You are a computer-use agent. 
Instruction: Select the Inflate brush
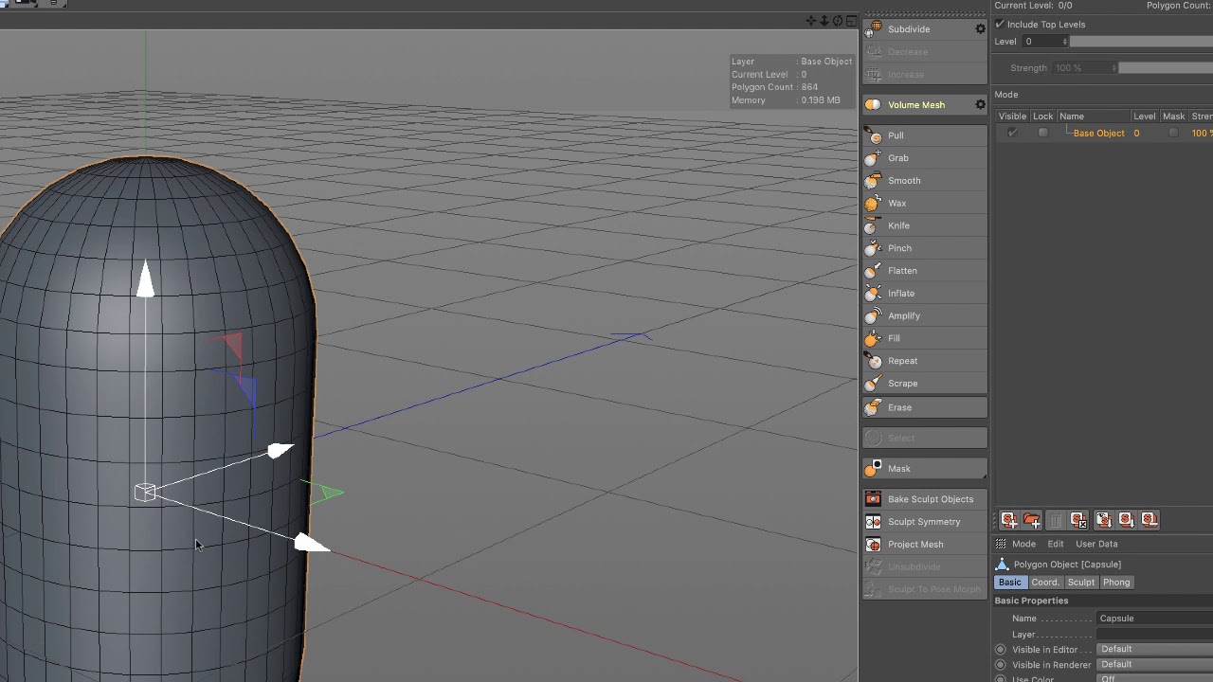(925, 294)
